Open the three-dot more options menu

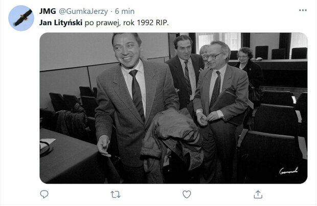tap(303, 10)
